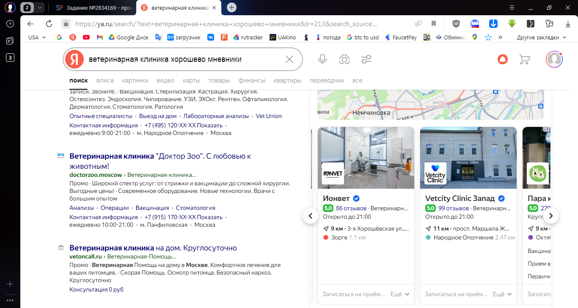Open the Gmail bookmark
The height and width of the screenshot is (308, 578).
pyautogui.click(x=100, y=37)
